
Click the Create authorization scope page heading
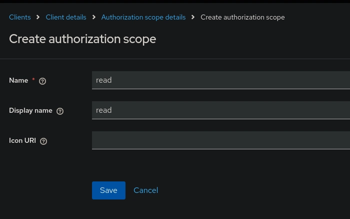tap(82, 39)
